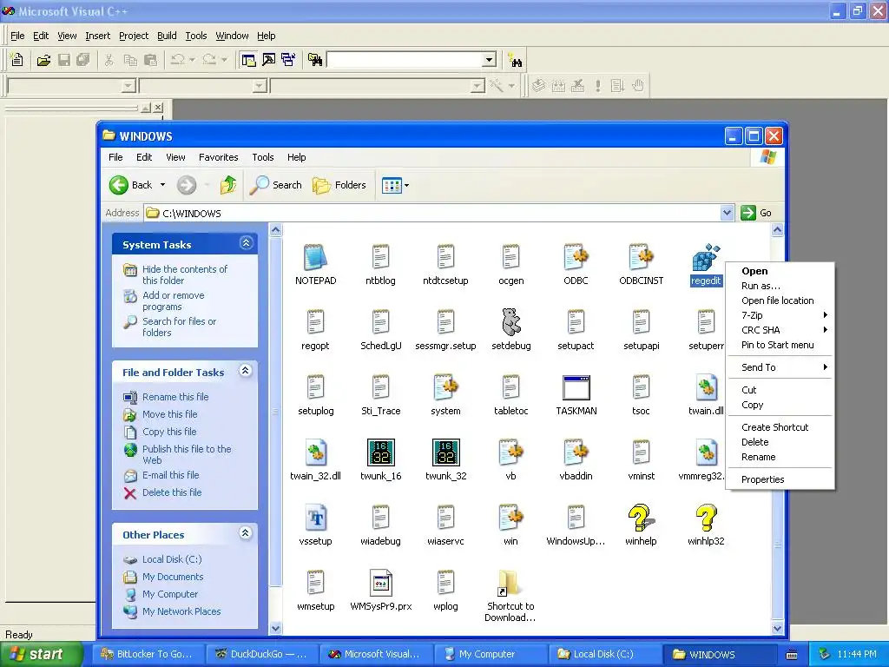
Task: Click the Go button
Action: coord(756,213)
